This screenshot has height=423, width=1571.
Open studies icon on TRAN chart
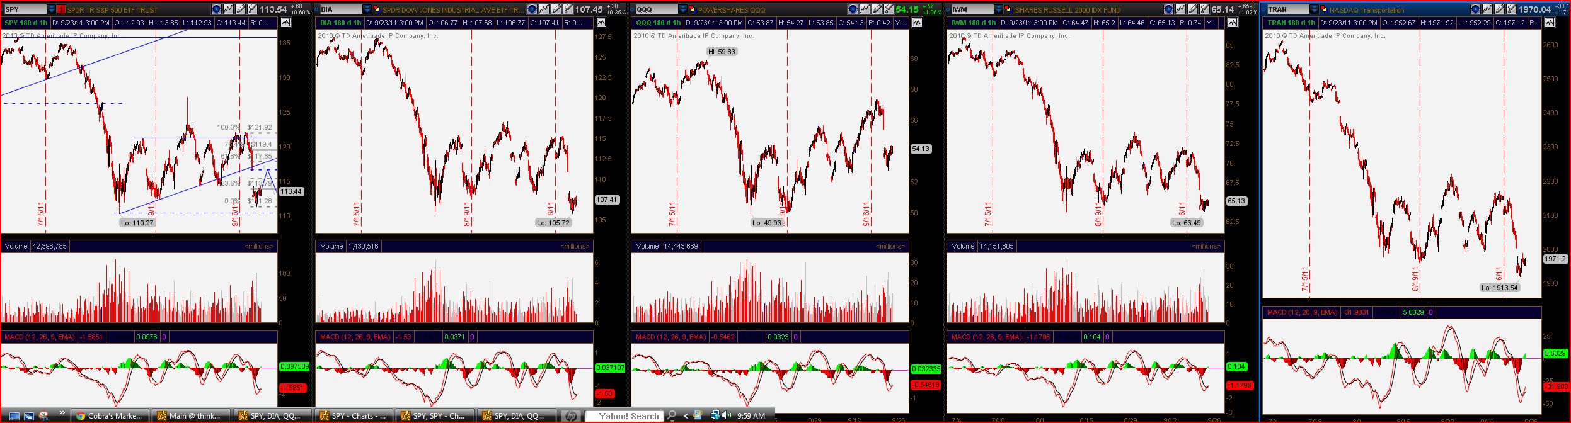point(1487,9)
